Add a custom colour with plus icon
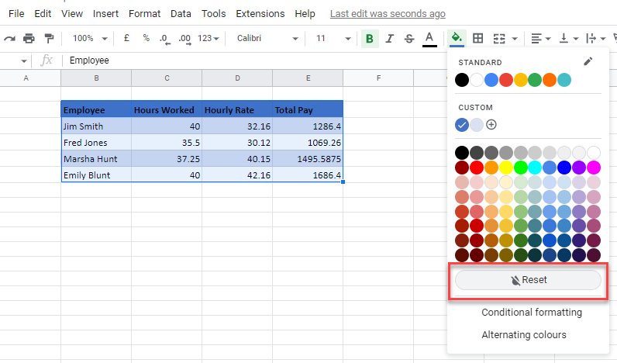This screenshot has height=363, width=617. (x=491, y=125)
